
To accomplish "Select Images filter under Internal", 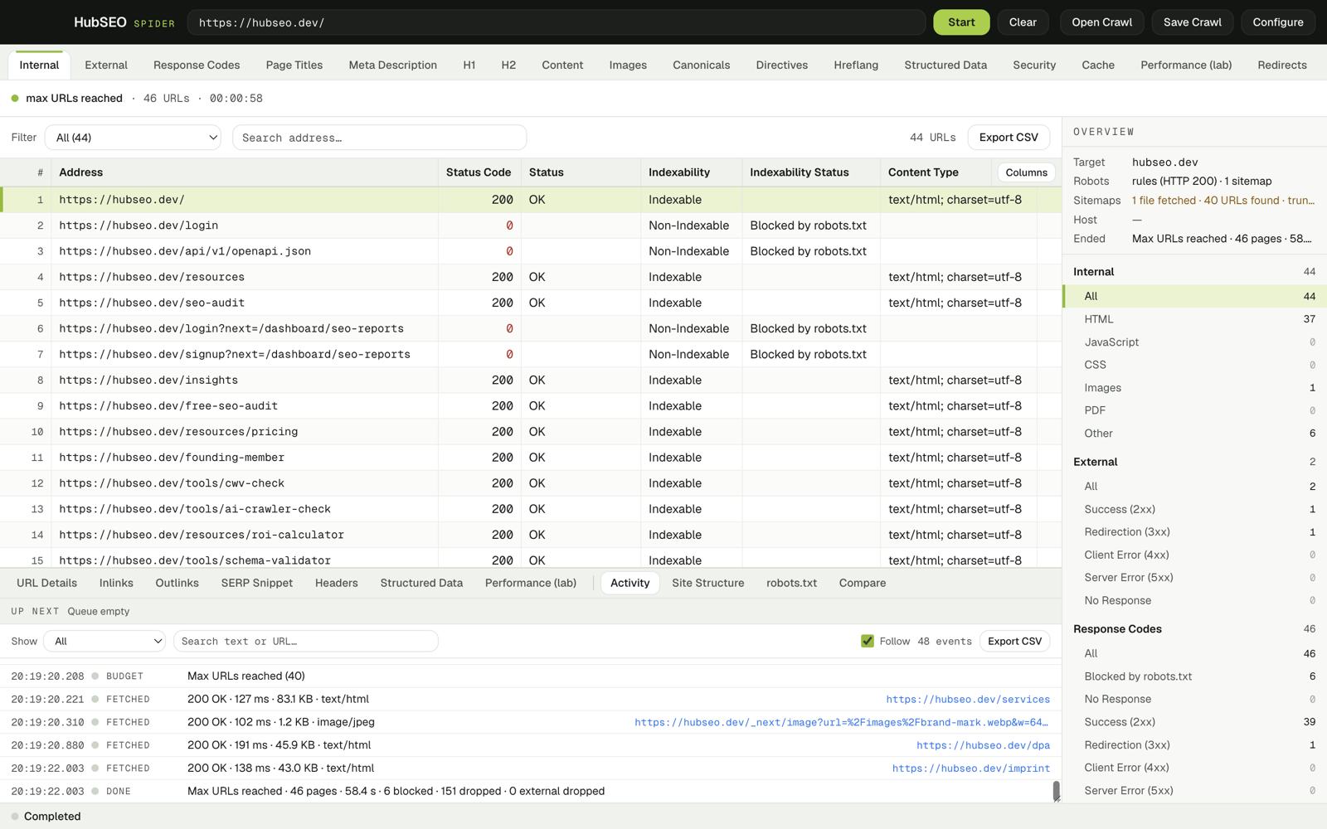I will pyautogui.click(x=1194, y=388).
